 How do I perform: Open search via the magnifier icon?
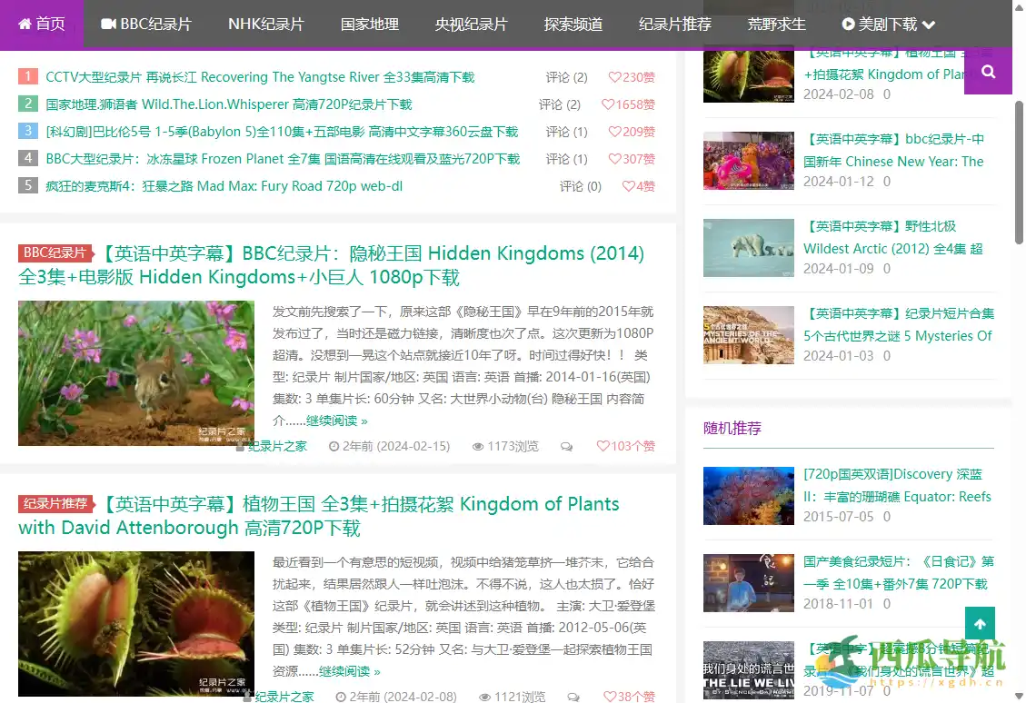pyautogui.click(x=988, y=70)
